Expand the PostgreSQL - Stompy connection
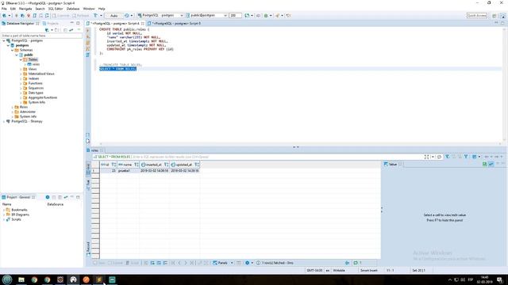The height and width of the screenshot is (285, 508). point(4,121)
